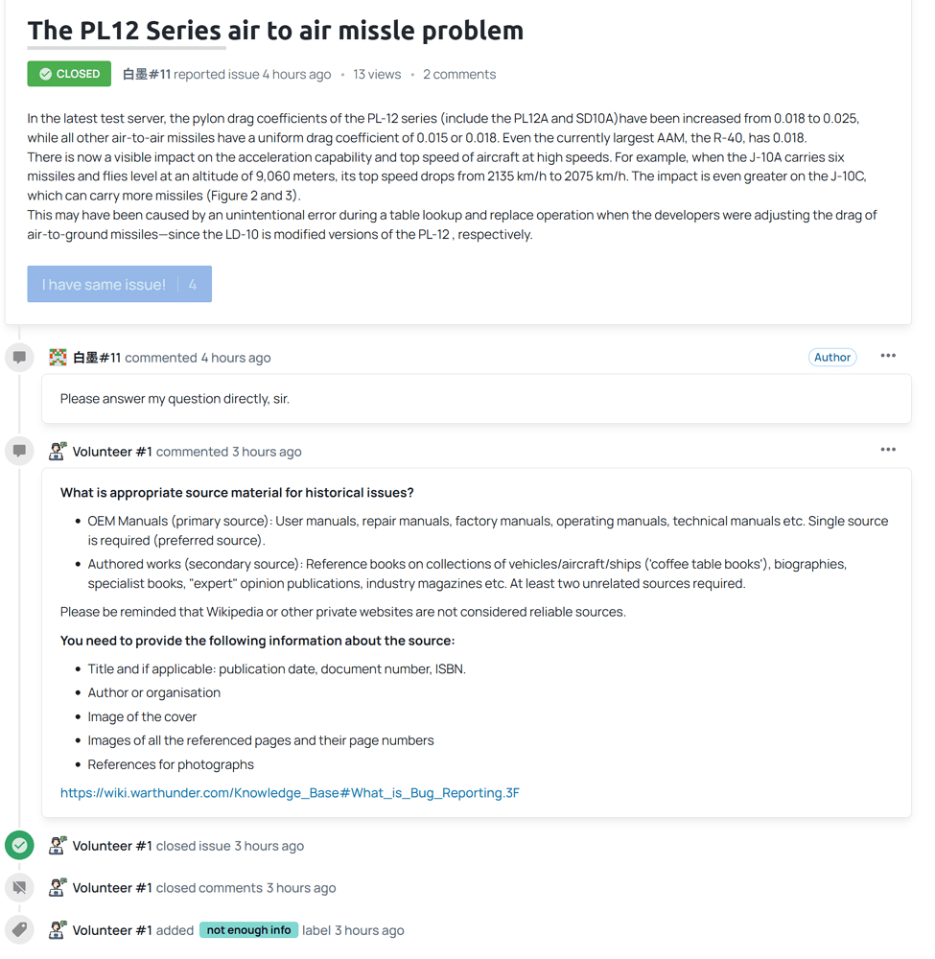935x959 pixels.
Task: Click the tag icon beside the label-added event
Action: point(19,930)
